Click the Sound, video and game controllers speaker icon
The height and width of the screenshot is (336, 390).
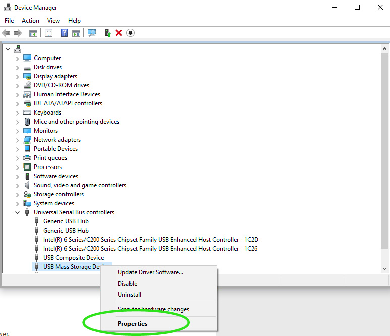27,185
